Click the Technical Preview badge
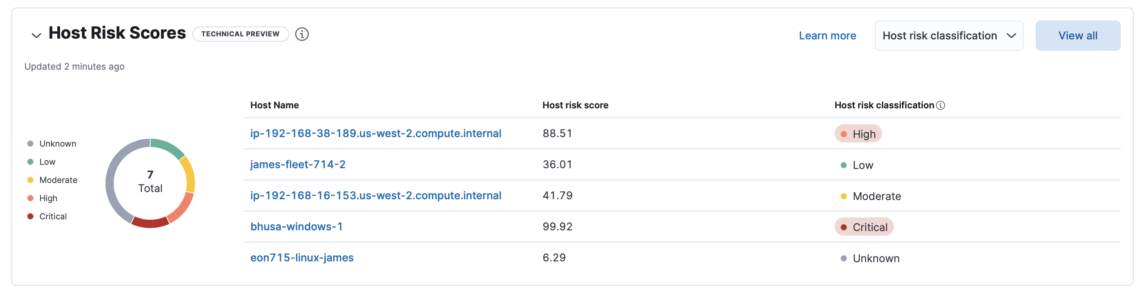 (x=240, y=34)
